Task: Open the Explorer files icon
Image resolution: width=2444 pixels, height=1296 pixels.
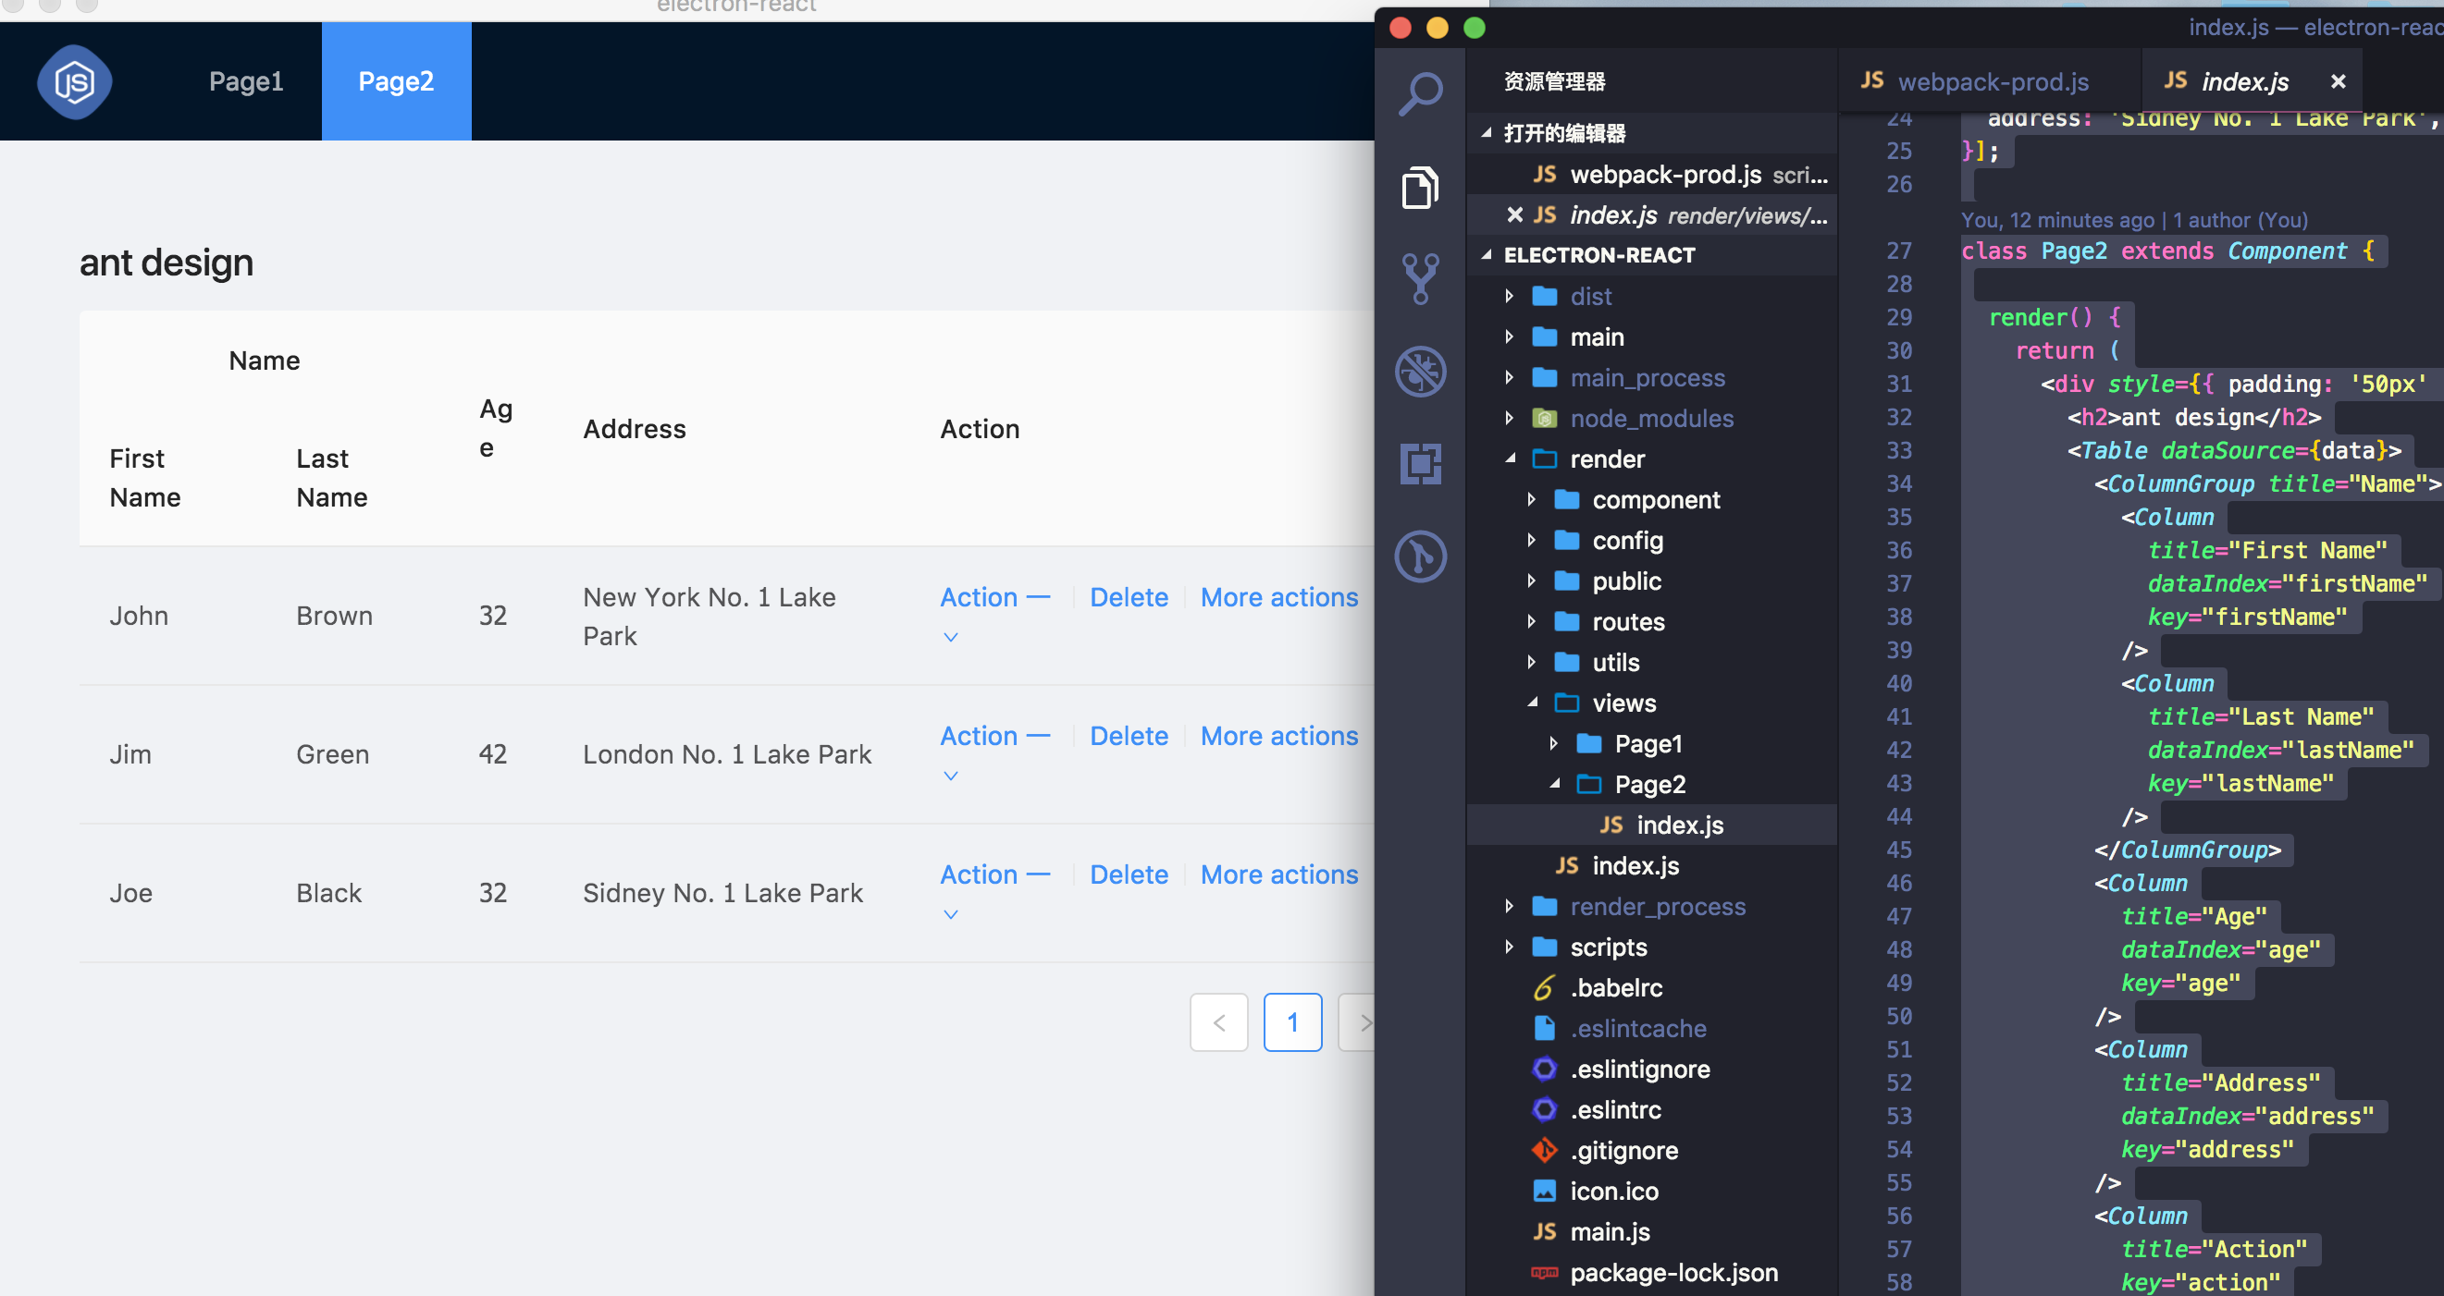Action: 1420,187
